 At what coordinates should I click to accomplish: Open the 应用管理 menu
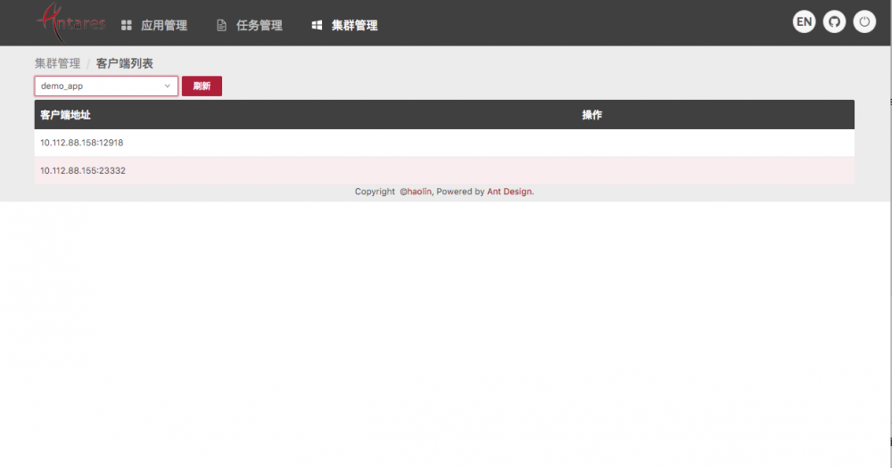(164, 25)
